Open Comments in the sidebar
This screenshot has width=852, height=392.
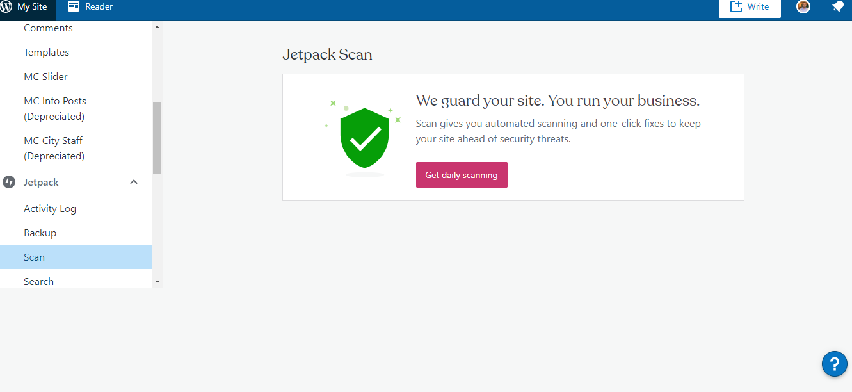click(x=48, y=28)
